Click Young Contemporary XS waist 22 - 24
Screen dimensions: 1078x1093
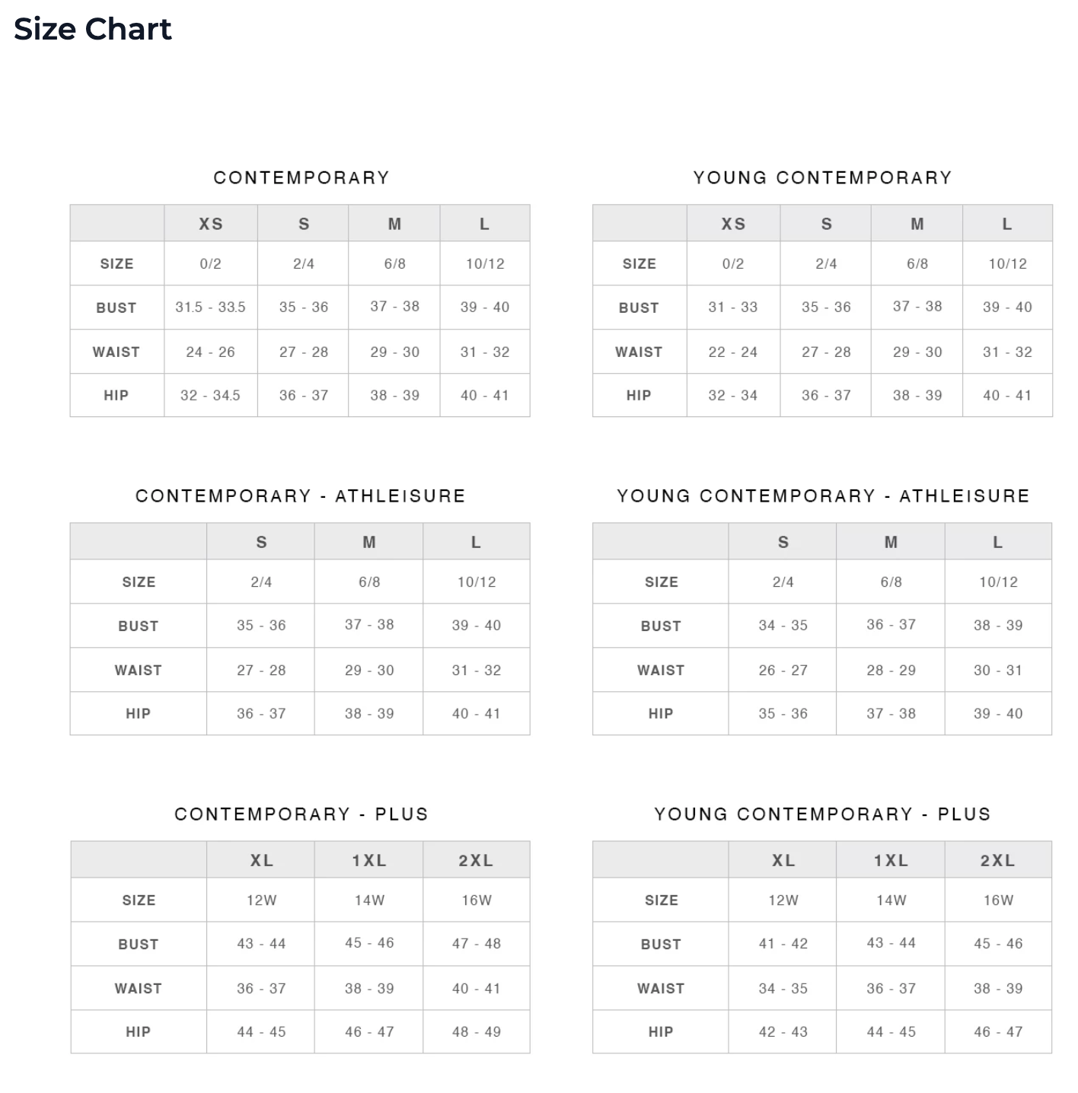coord(733,352)
